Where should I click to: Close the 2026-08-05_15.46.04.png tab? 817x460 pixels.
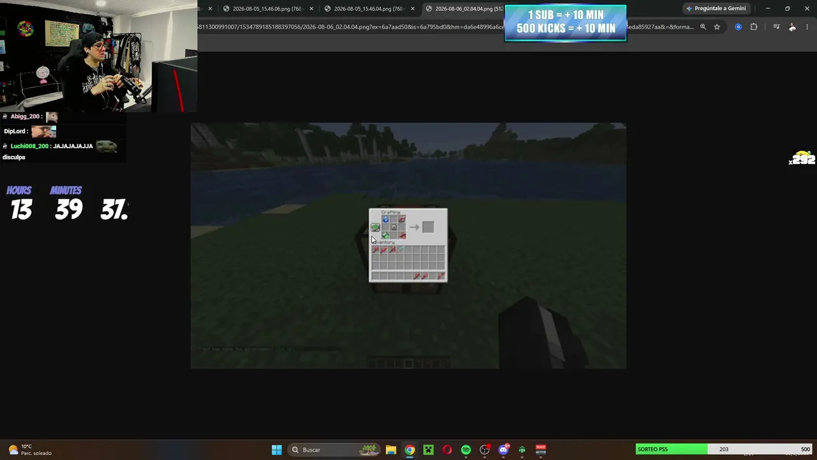(x=412, y=9)
